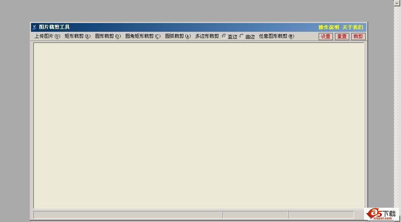The image size is (401, 222).
Task: Click the left status bar panel
Action: 127,215
